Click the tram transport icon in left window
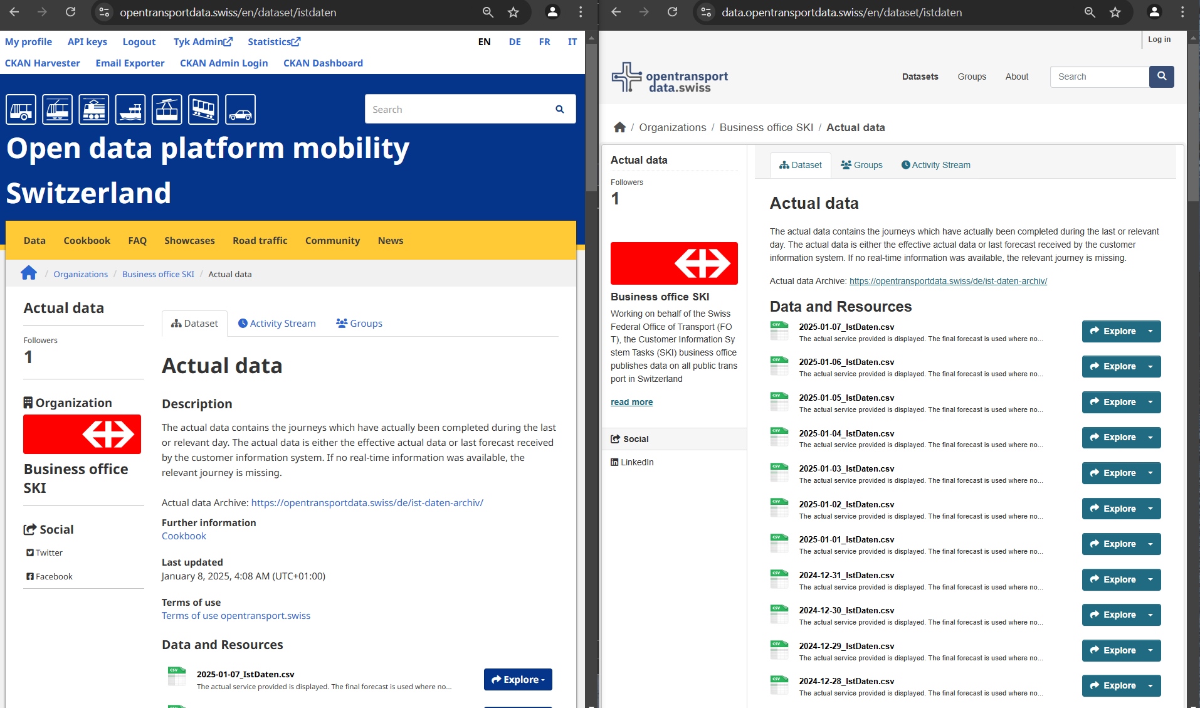 pos(58,110)
